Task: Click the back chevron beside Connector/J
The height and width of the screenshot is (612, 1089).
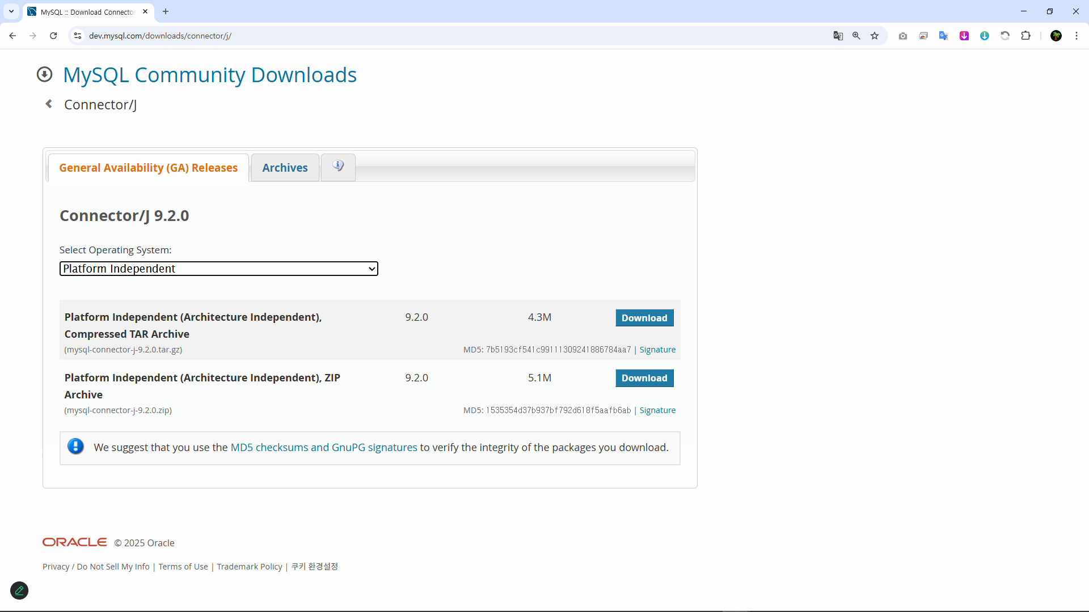Action: 49,104
